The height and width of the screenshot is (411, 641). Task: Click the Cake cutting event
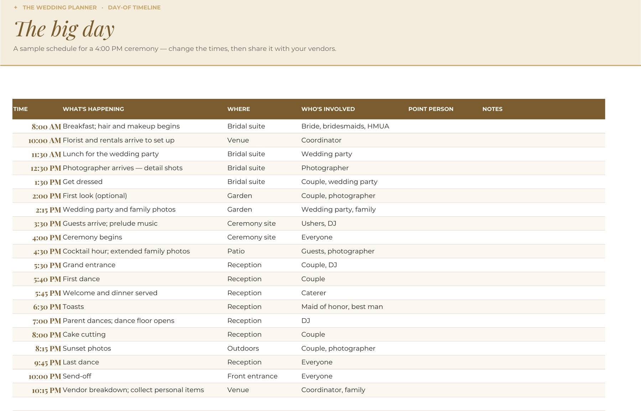tap(84, 334)
